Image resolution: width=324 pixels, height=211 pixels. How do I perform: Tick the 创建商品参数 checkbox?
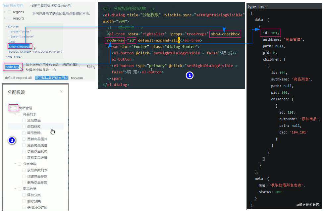[24, 176]
